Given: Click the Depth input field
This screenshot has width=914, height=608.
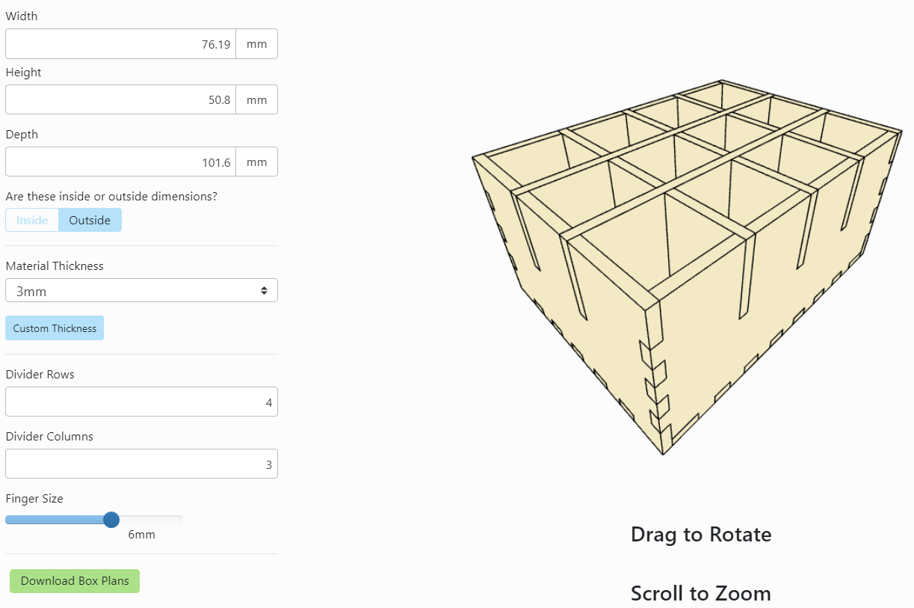Looking at the screenshot, I should 121,162.
